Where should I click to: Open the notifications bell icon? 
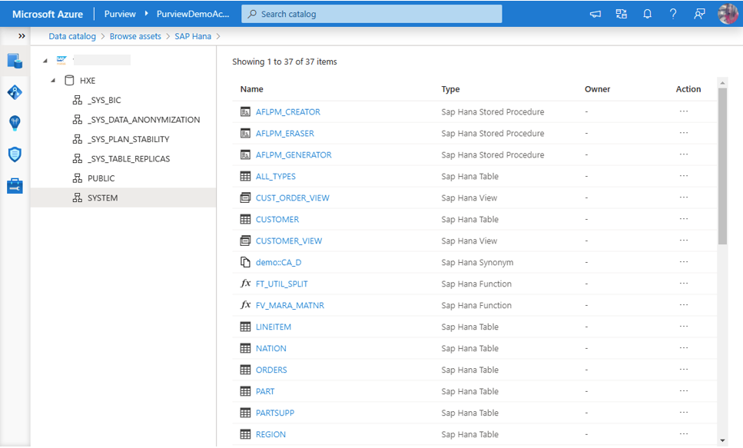(647, 15)
